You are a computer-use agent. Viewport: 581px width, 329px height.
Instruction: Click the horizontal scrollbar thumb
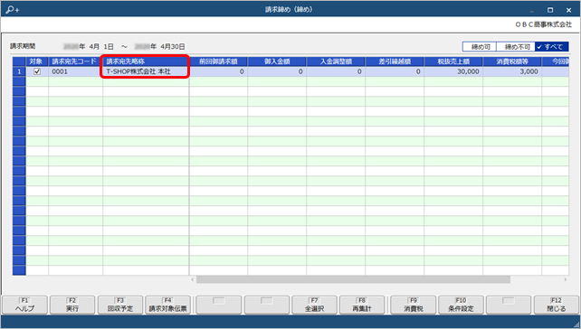pyautogui.click(x=353, y=279)
